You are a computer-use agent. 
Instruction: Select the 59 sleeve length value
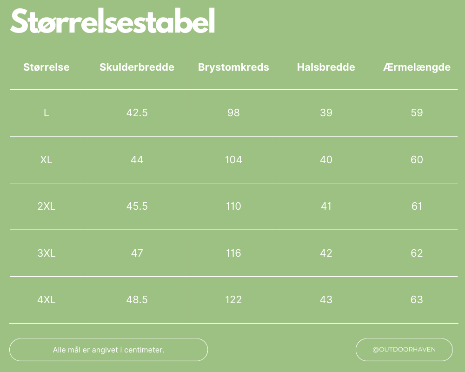417,113
